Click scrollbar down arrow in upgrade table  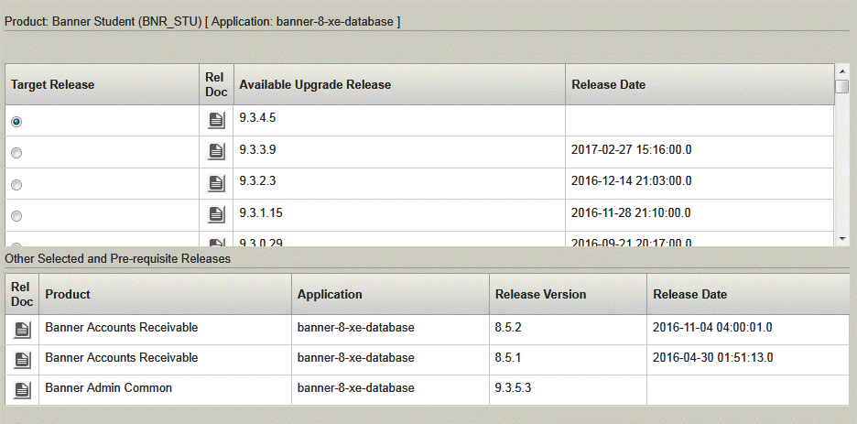coord(841,239)
